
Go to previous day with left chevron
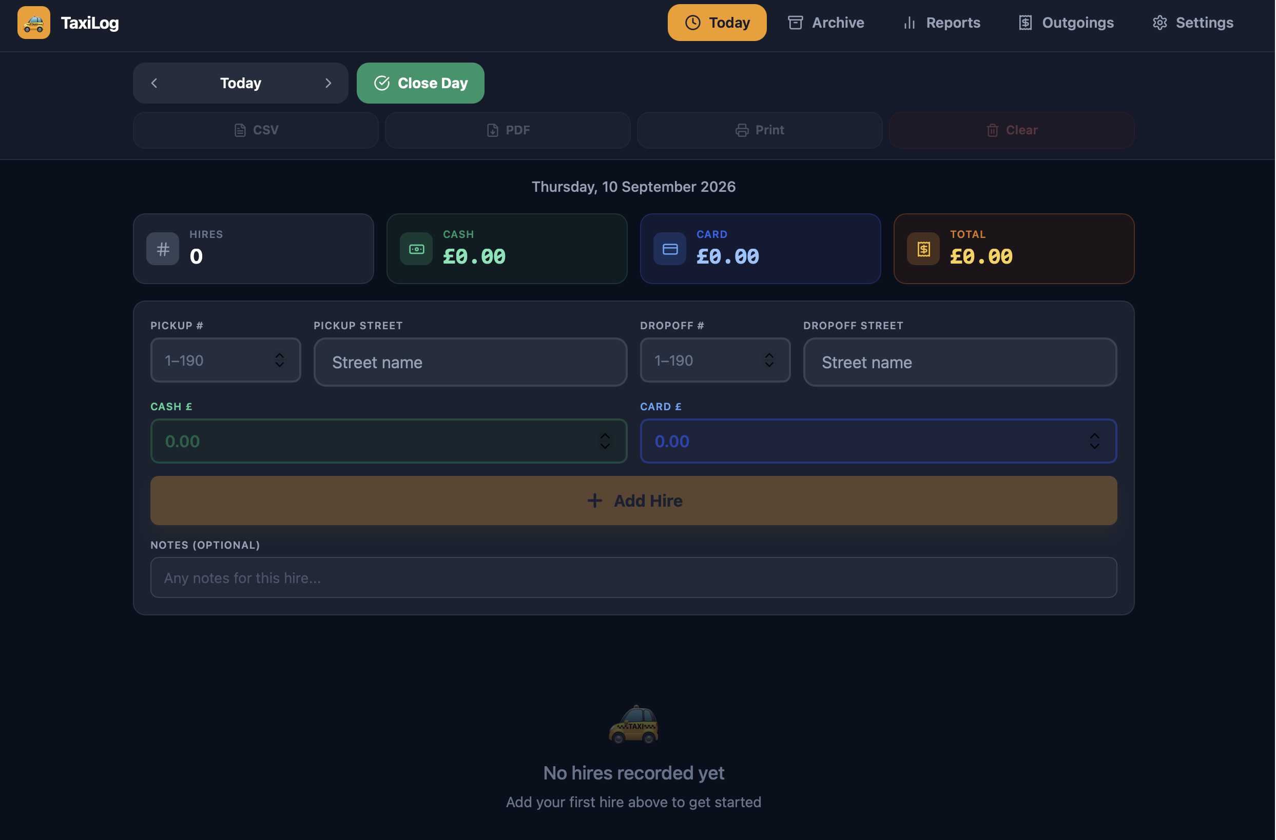[154, 83]
